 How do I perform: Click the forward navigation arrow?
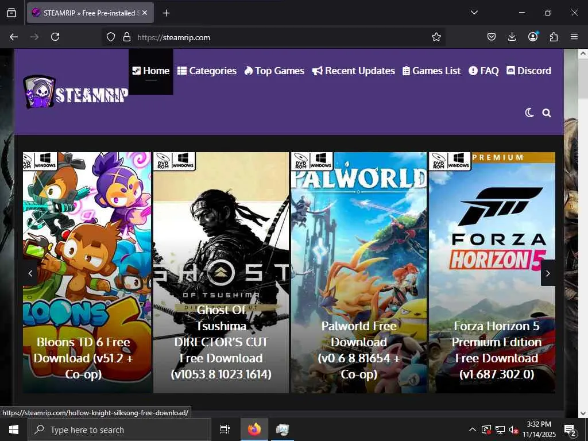coord(34,37)
